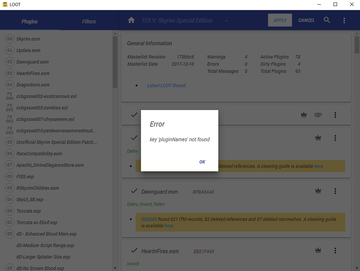Image resolution: width=360 pixels, height=271 pixels.
Task: Select Apachii_DivineEleganceStore.esm plugin
Action: [x=56, y=165]
